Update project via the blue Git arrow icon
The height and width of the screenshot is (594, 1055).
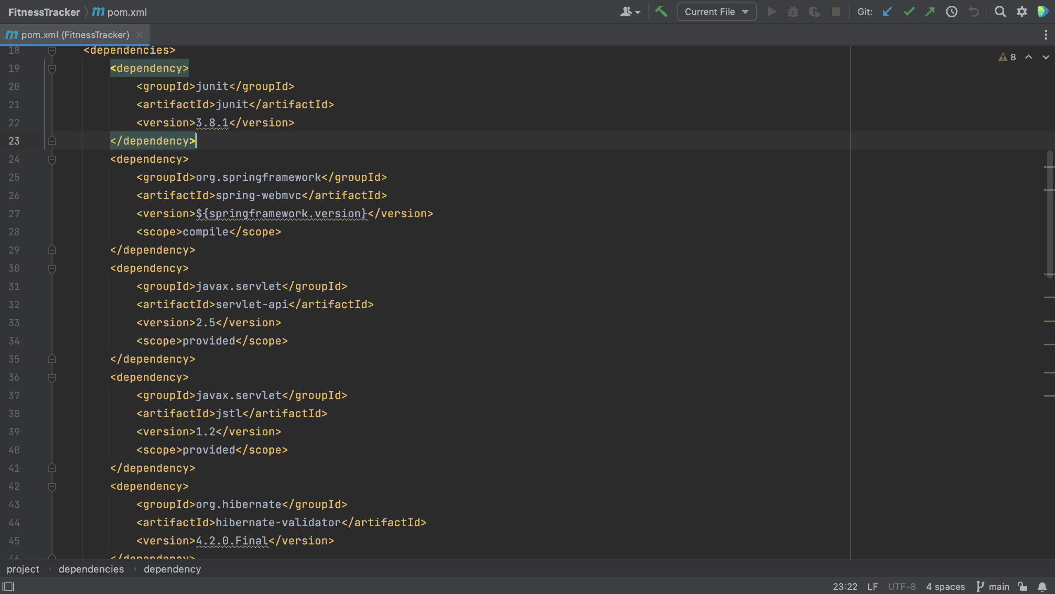pyautogui.click(x=887, y=12)
